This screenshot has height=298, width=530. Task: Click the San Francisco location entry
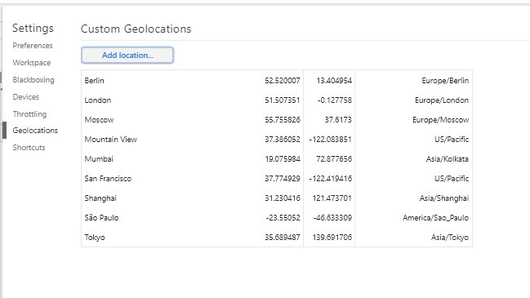coord(277,179)
